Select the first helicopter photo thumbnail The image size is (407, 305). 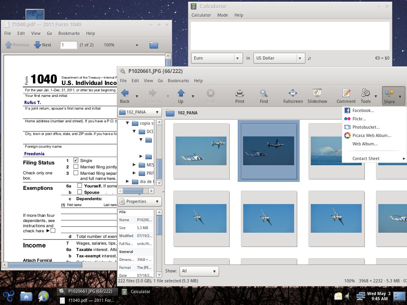(201, 151)
